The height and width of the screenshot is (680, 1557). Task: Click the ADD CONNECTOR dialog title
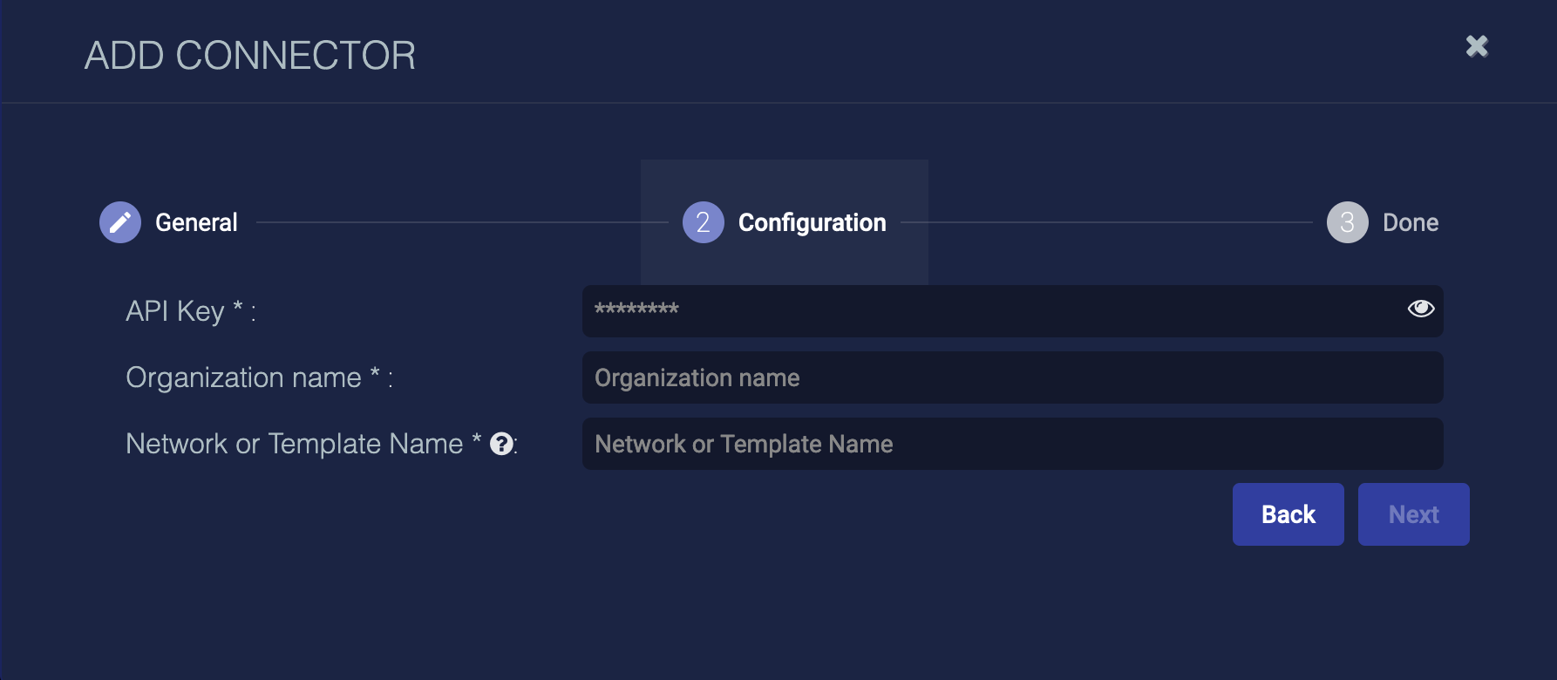250,56
